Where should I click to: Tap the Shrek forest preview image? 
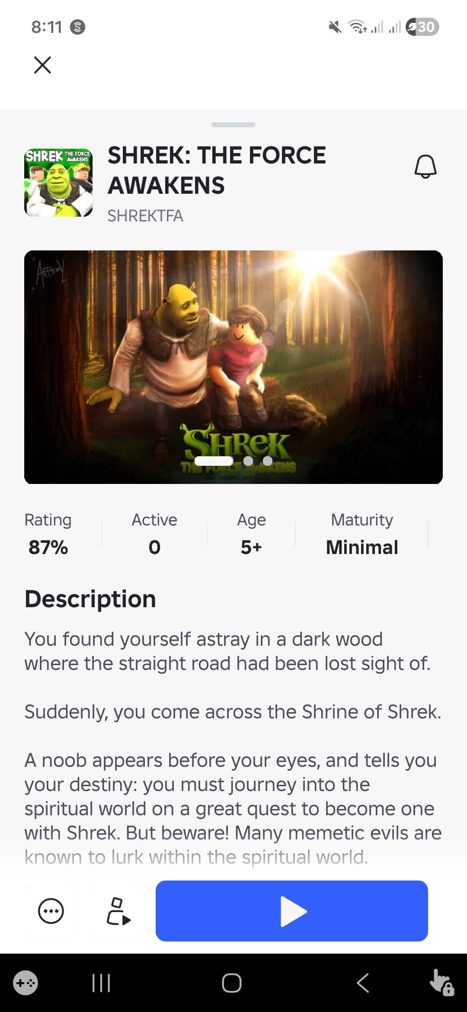[233, 355]
